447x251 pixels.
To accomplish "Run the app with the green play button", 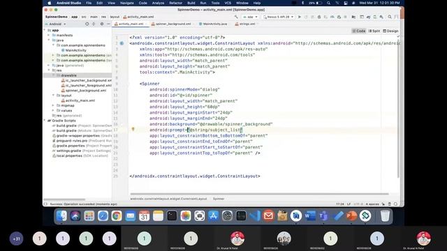I will coord(300,17).
